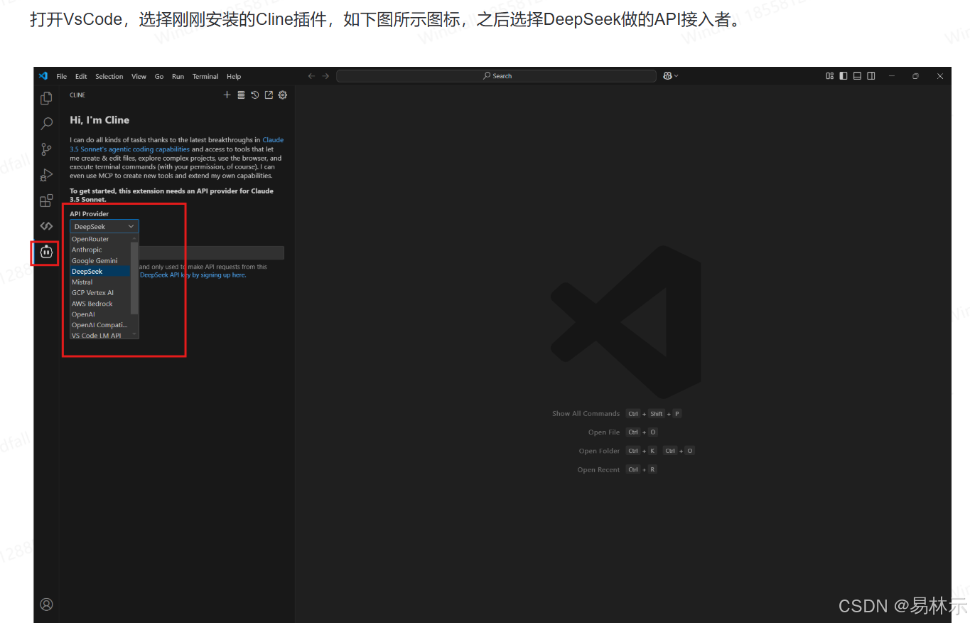Click the API Provider label

90,213
